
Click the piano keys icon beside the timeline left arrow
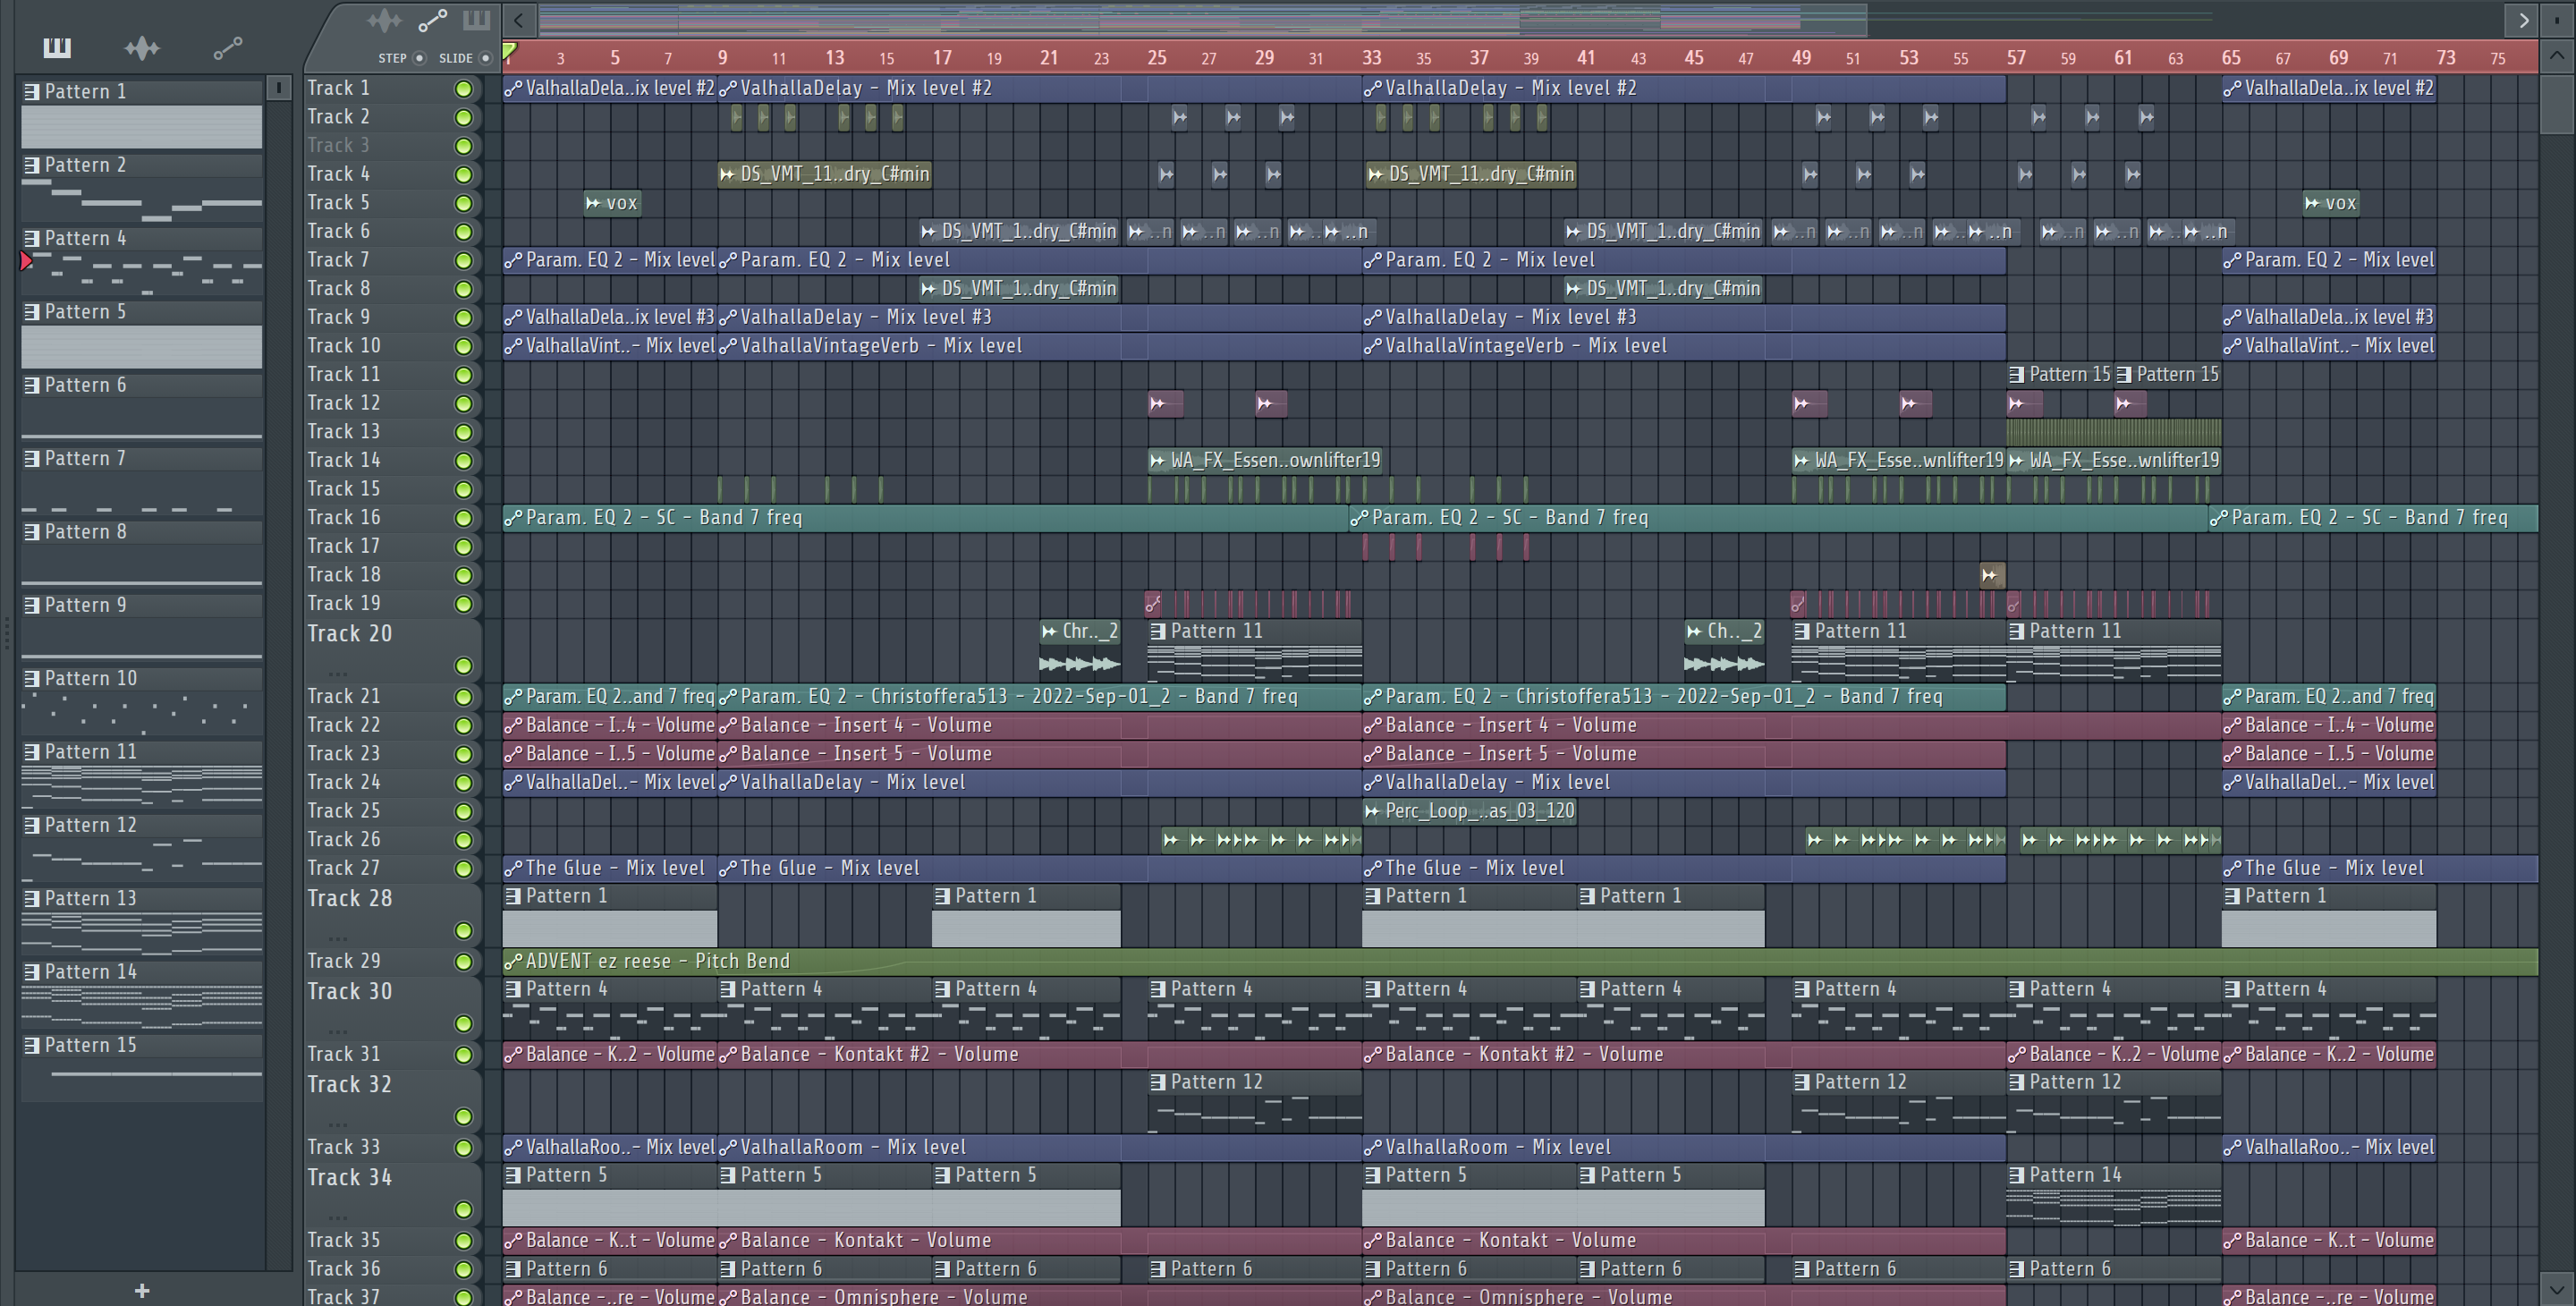pyautogui.click(x=477, y=20)
